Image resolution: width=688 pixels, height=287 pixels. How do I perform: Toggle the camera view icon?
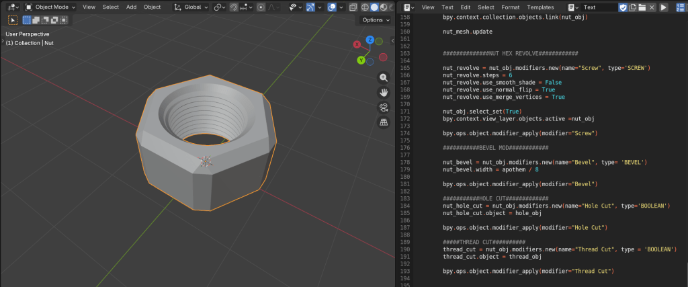click(x=384, y=108)
